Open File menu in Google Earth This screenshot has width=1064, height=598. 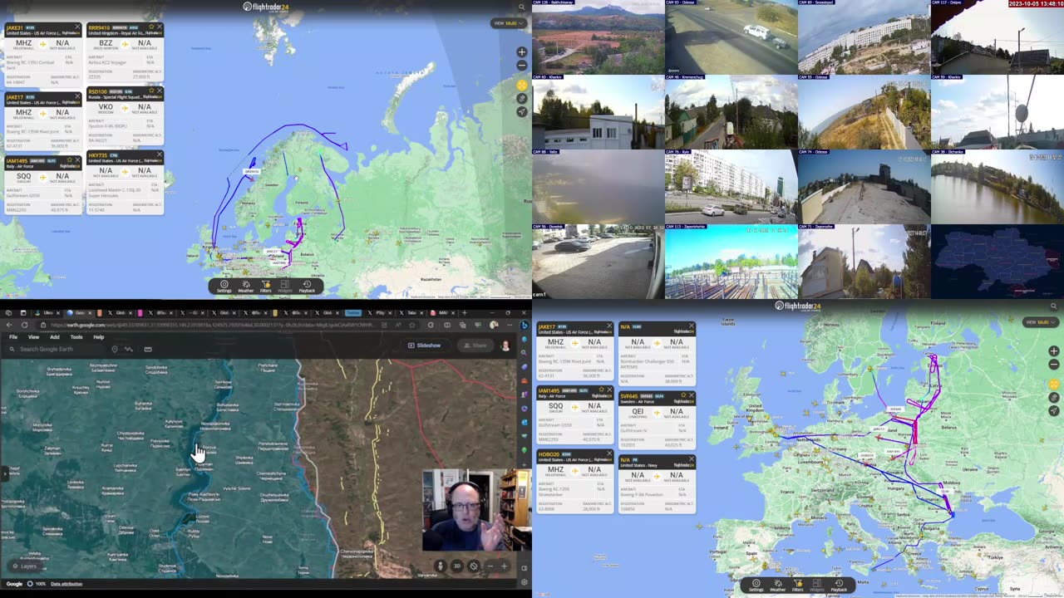point(13,337)
